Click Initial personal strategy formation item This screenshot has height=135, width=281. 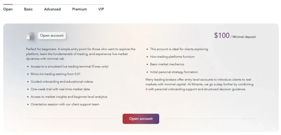174,72
